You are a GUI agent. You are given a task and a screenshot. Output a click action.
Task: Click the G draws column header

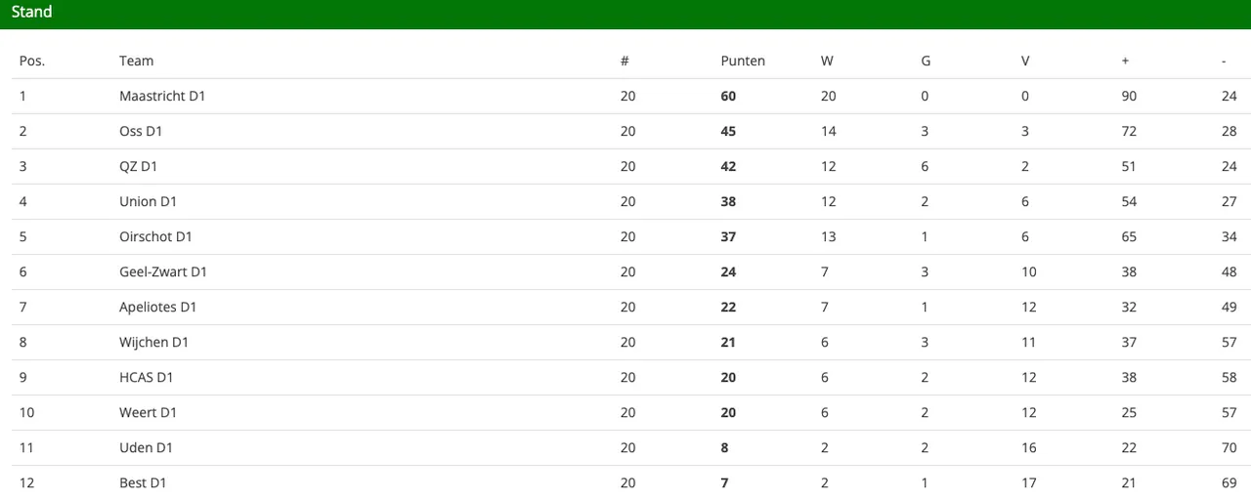926,61
